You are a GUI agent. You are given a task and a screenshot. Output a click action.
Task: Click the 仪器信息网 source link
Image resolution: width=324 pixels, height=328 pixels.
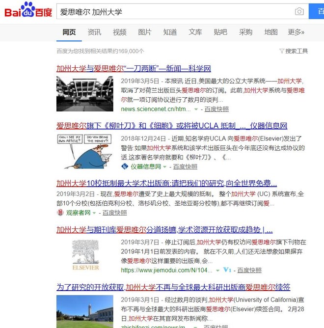(146, 167)
